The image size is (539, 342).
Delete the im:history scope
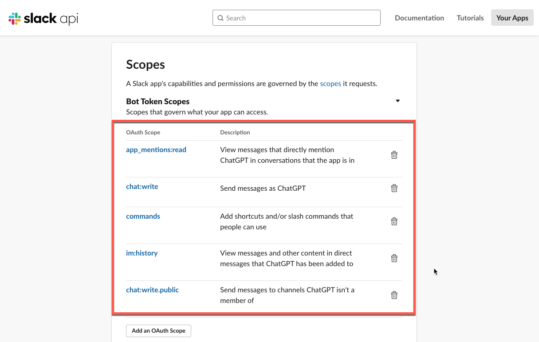[394, 258]
